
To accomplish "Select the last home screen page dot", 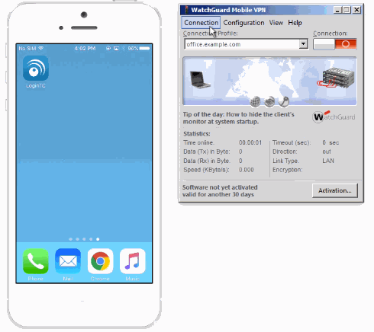I will tap(98, 239).
